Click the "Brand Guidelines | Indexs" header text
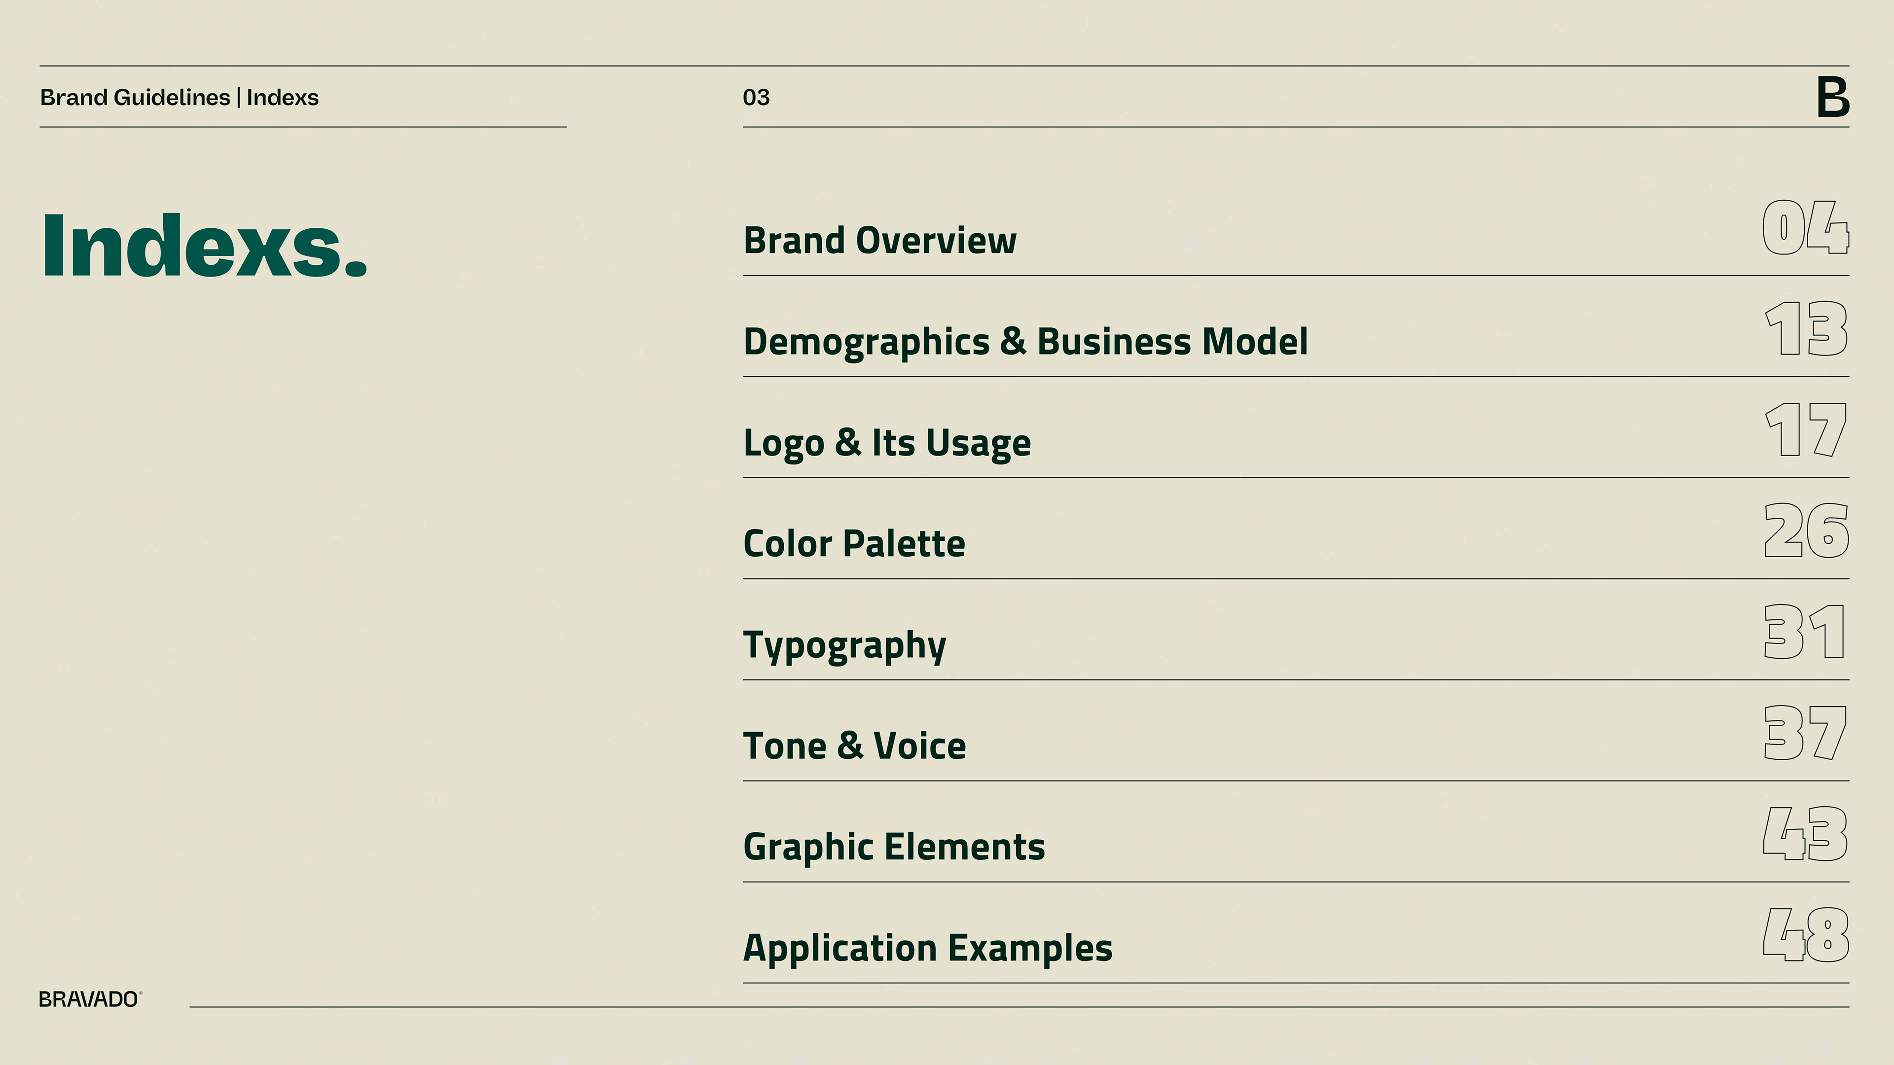Screen dimensions: 1894x1065 click(180, 98)
